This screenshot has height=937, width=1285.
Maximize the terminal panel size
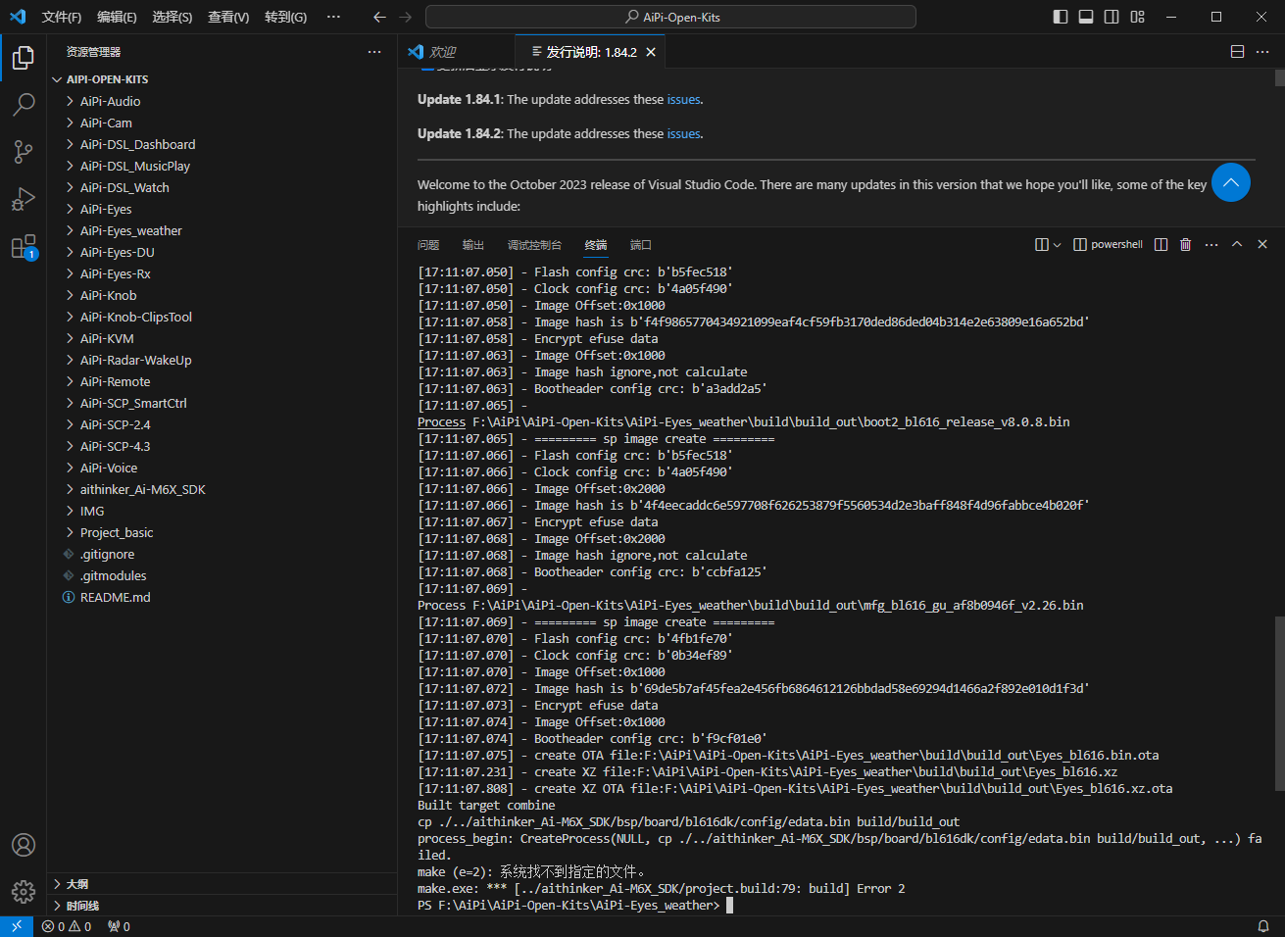[x=1237, y=244]
